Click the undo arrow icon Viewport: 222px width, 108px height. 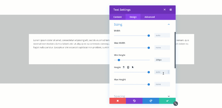click(134, 101)
